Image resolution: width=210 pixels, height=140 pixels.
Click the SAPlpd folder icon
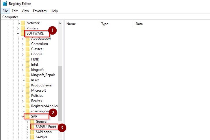click(32, 137)
